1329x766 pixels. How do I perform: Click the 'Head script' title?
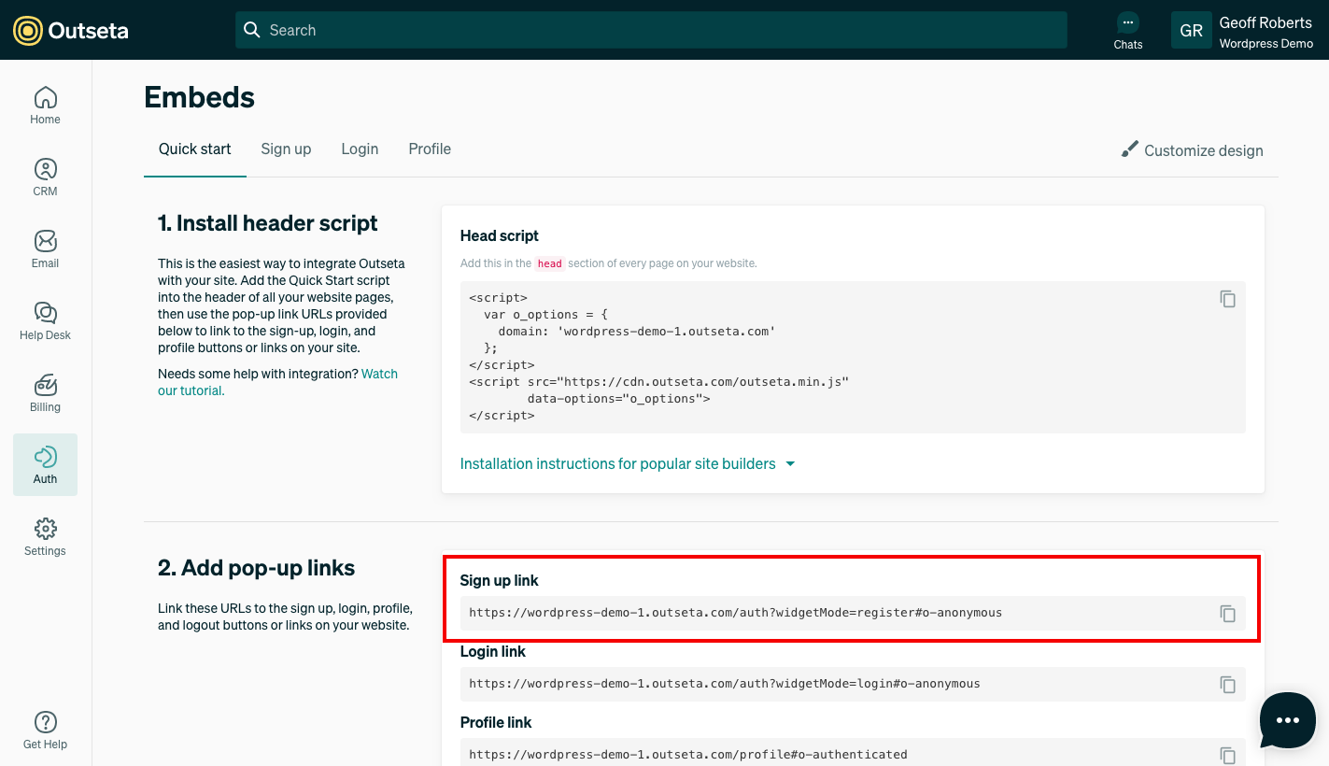(x=500, y=235)
